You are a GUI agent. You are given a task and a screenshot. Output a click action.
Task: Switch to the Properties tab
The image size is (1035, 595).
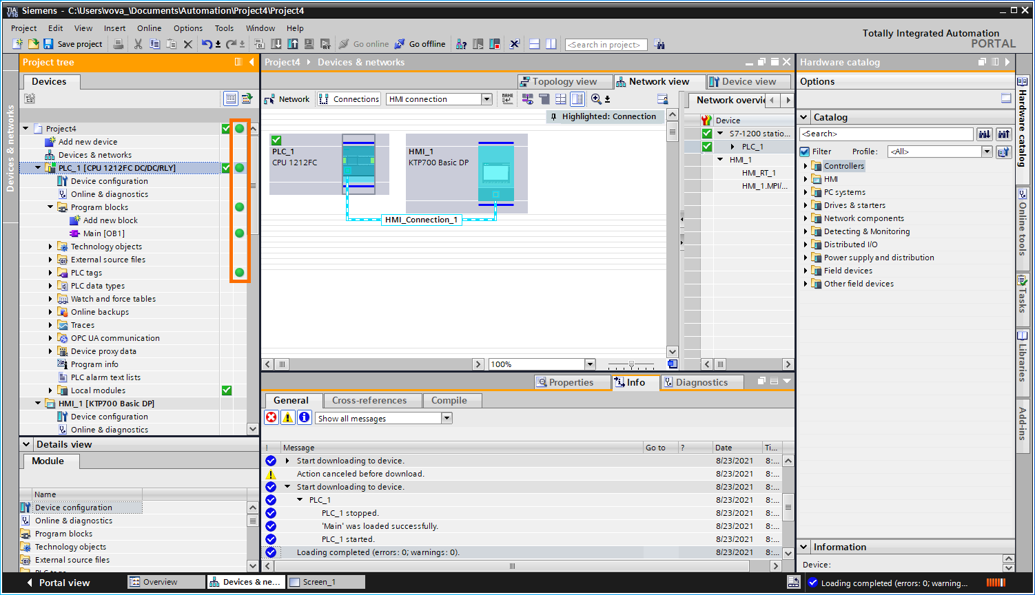point(571,382)
